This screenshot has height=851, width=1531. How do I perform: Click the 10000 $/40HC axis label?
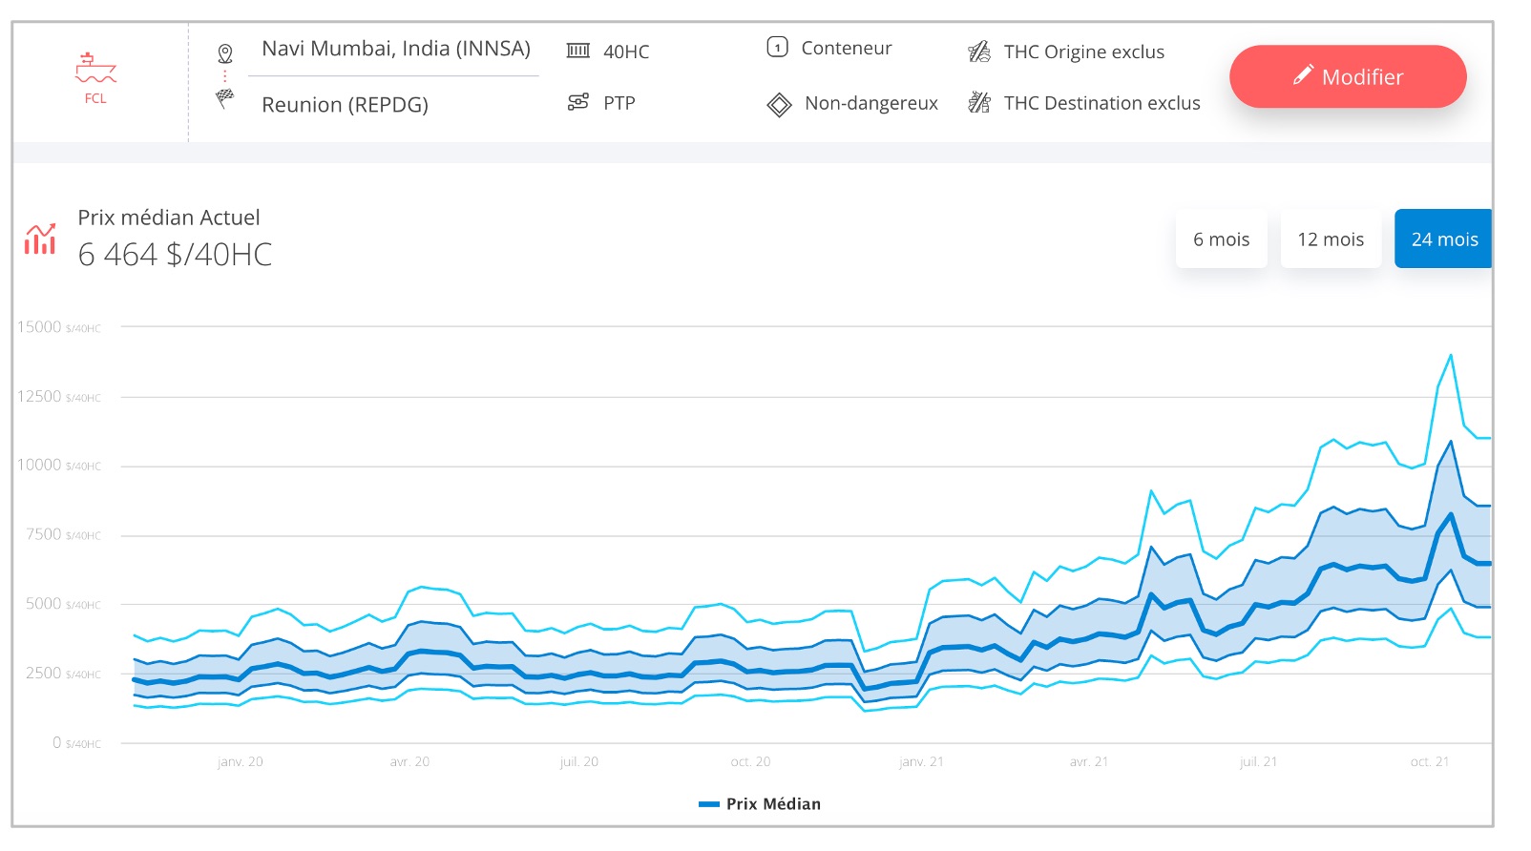pos(58,466)
